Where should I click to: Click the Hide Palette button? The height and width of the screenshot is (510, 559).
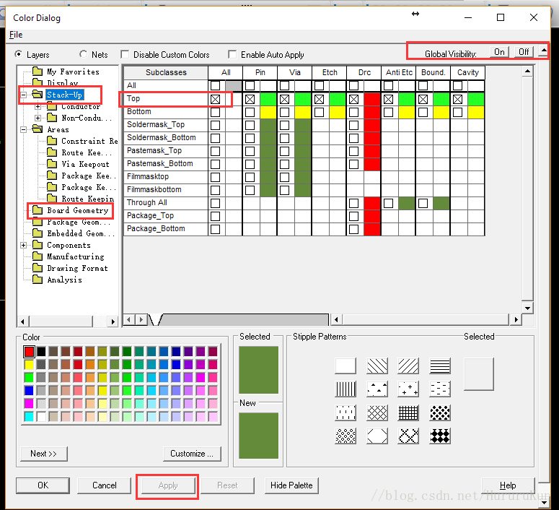pos(291,485)
